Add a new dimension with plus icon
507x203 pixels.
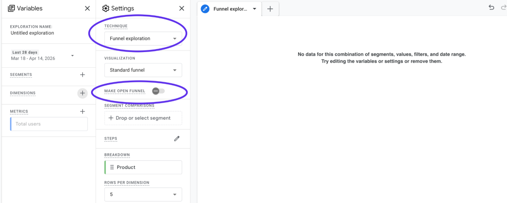[x=83, y=93]
